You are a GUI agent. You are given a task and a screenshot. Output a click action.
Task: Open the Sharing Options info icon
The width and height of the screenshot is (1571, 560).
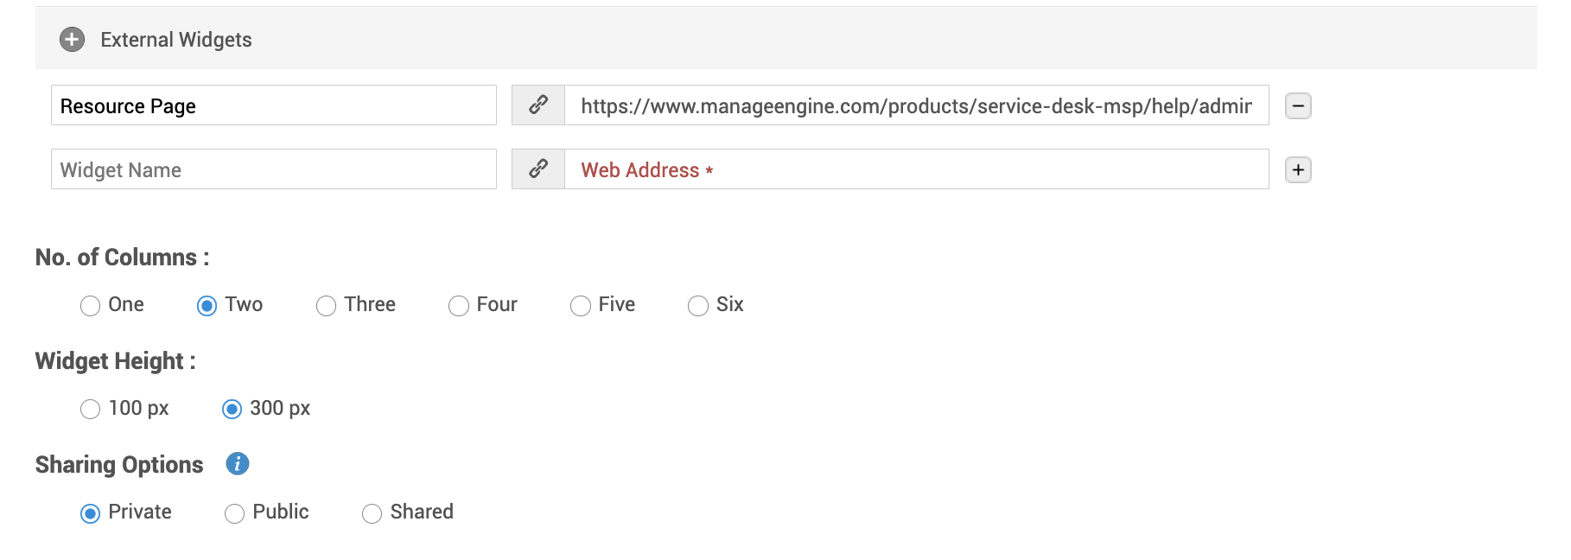238,464
